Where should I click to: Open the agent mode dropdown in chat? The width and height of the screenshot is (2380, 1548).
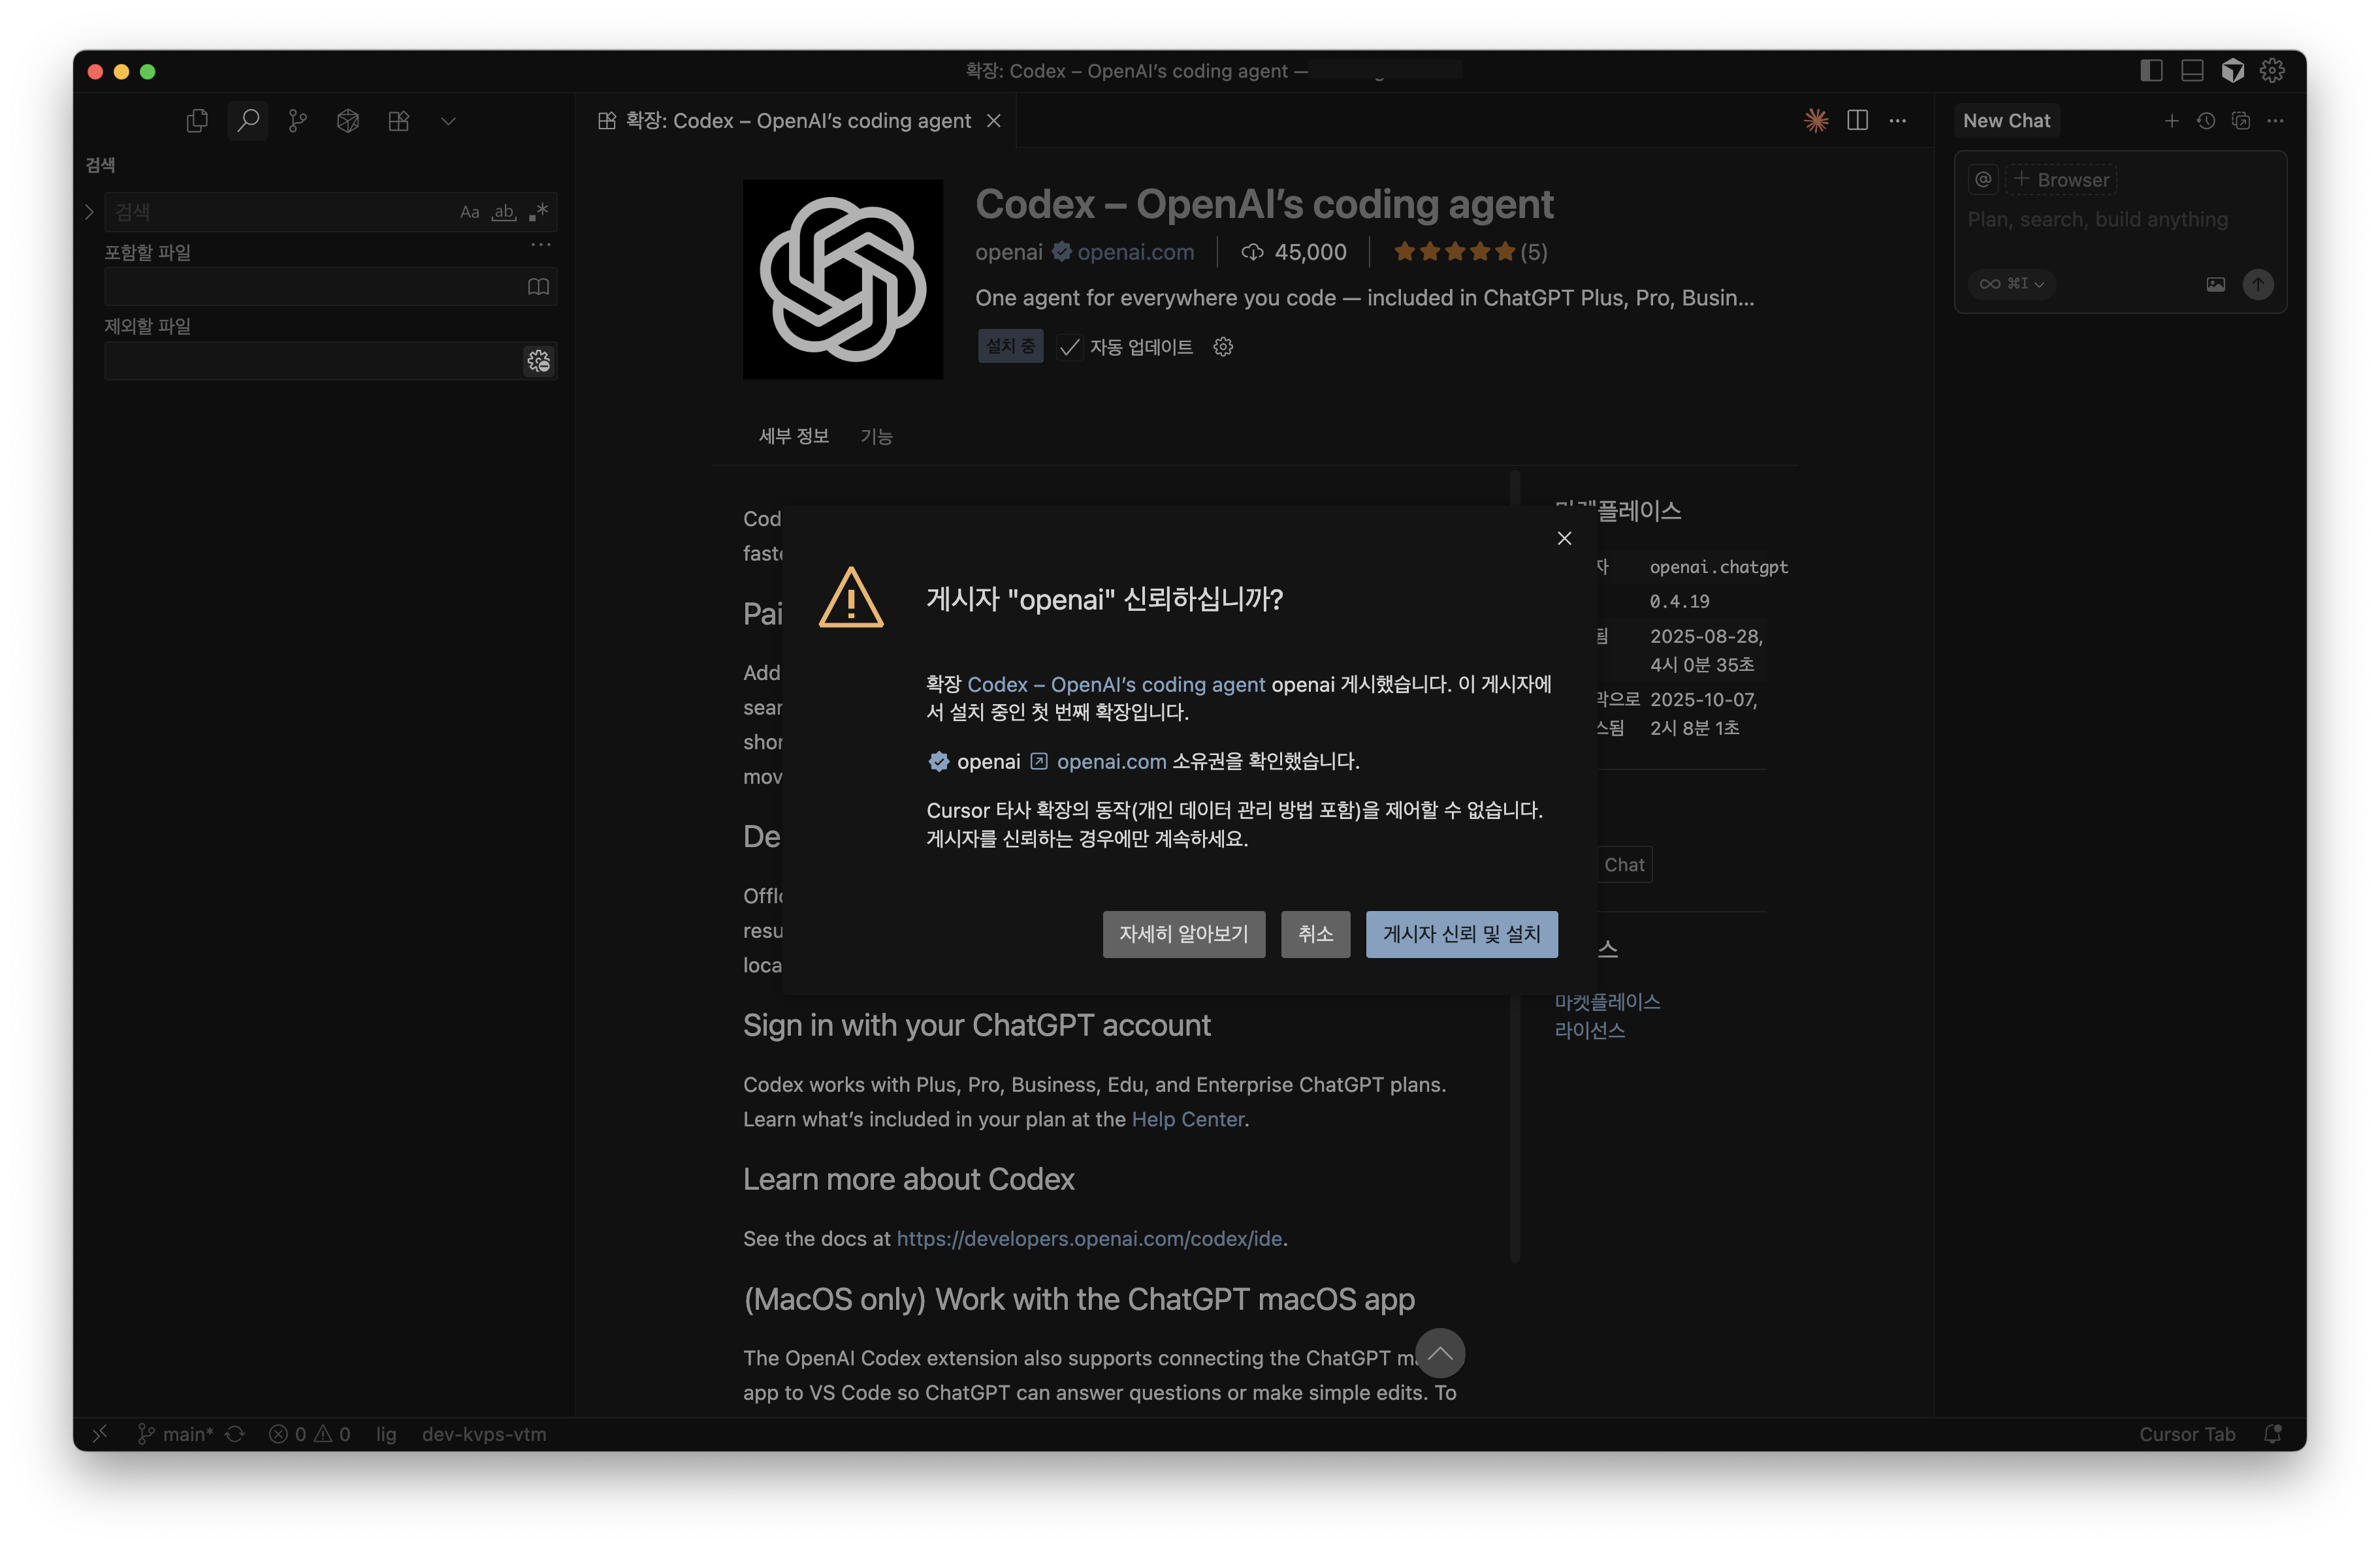pyautogui.click(x=2011, y=284)
